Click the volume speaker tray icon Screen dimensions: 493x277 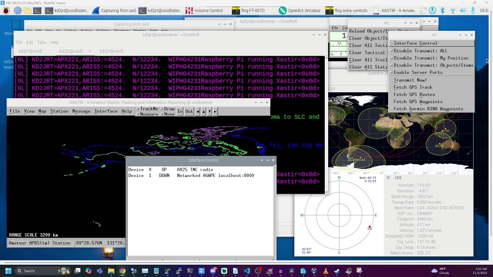pos(463,11)
